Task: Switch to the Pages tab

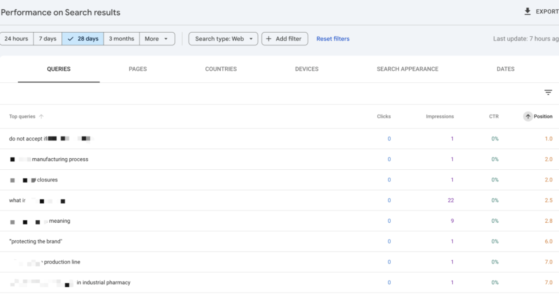Action: click(x=138, y=69)
